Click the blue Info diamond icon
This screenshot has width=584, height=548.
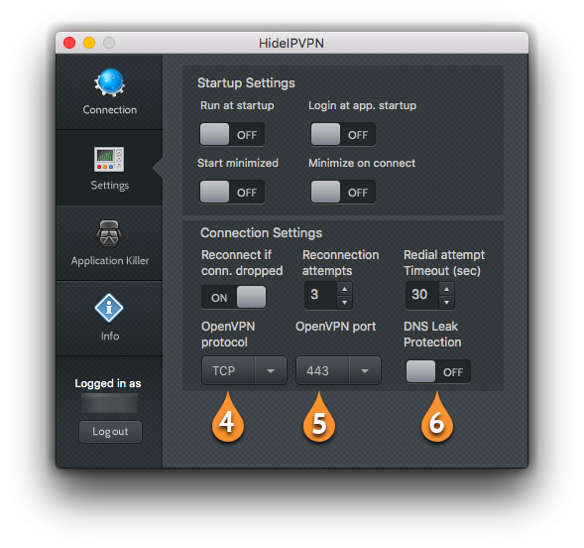[109, 308]
